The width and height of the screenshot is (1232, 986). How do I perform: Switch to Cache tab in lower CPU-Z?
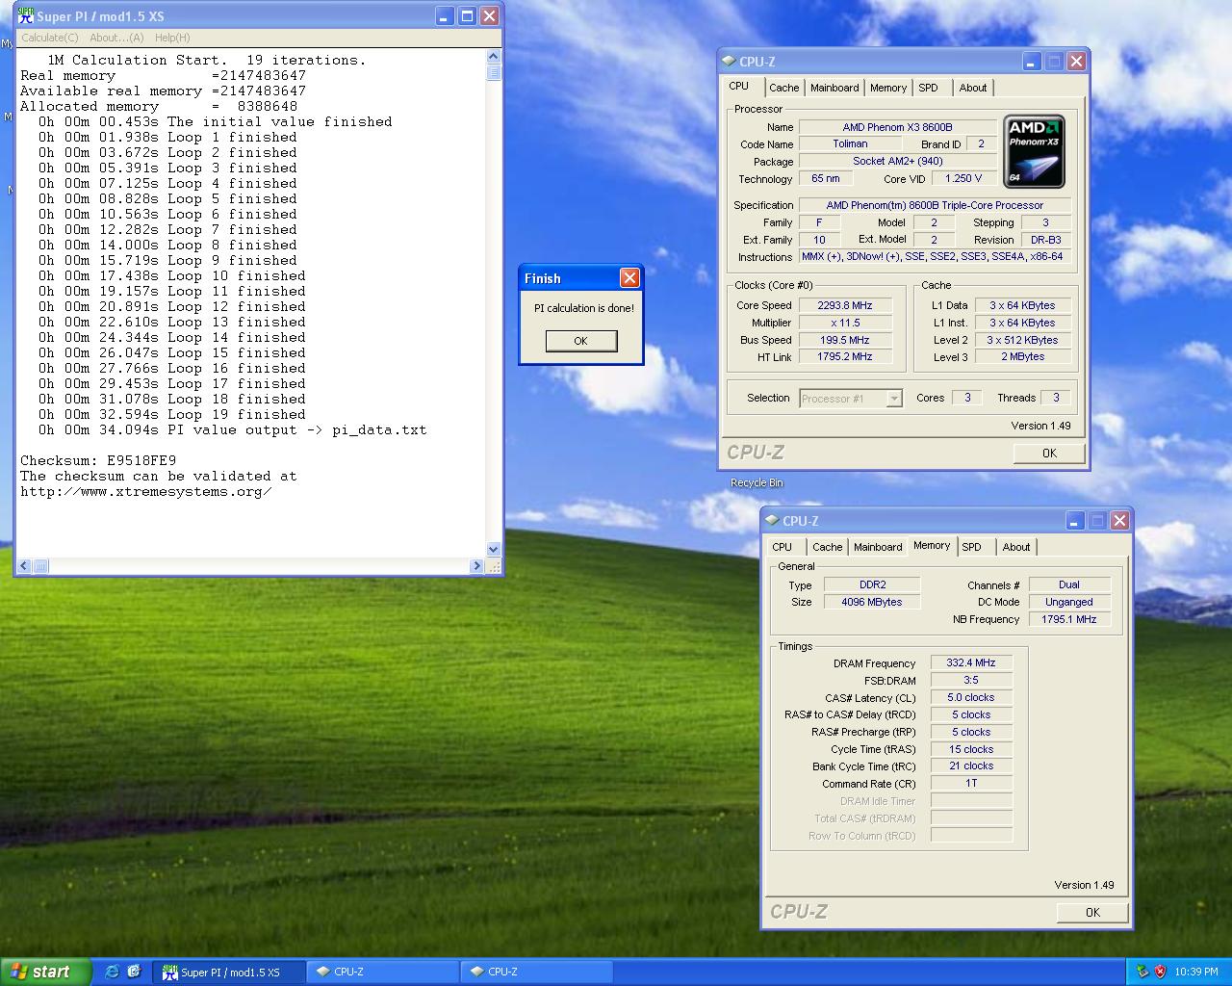(x=827, y=547)
